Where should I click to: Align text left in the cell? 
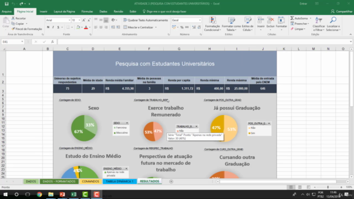click(x=96, y=27)
